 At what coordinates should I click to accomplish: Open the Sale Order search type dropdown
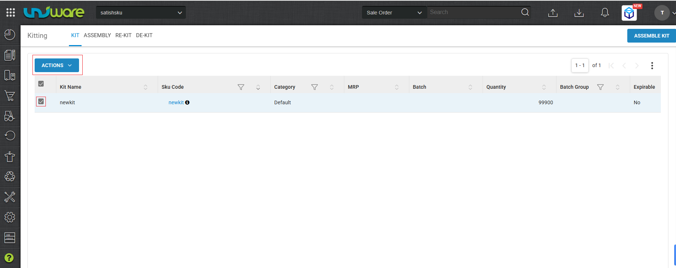pos(394,13)
